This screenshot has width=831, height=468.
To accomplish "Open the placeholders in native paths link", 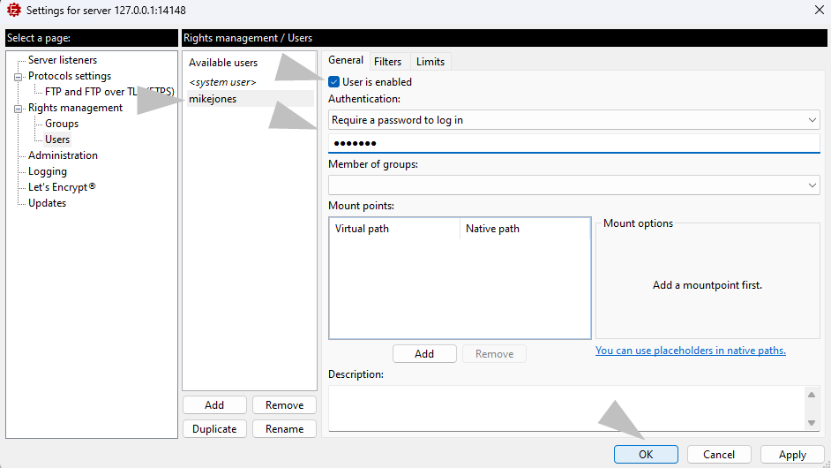I will [x=690, y=351].
